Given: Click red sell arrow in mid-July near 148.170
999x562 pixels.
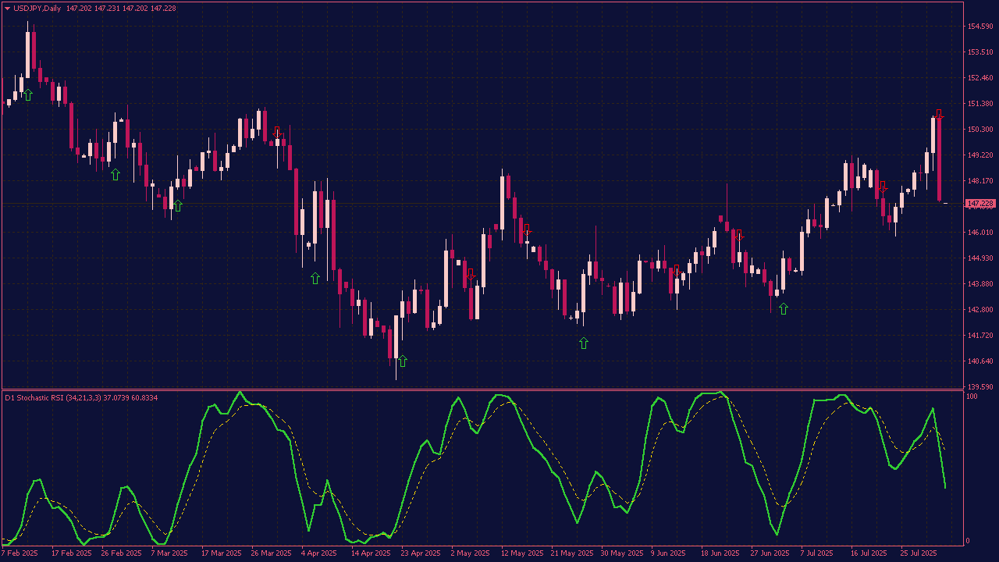Looking at the screenshot, I should click(x=882, y=187).
